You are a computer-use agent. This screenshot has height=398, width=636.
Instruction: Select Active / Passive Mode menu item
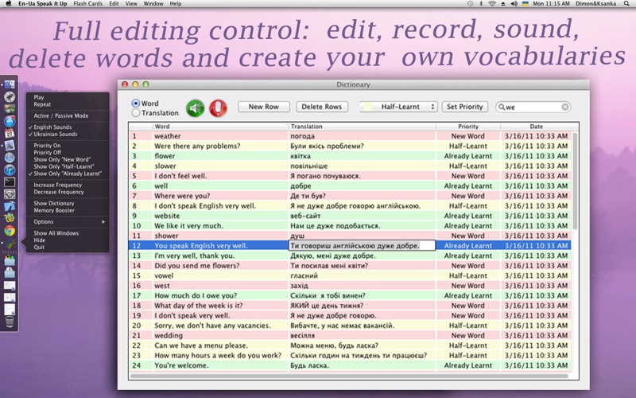61,115
